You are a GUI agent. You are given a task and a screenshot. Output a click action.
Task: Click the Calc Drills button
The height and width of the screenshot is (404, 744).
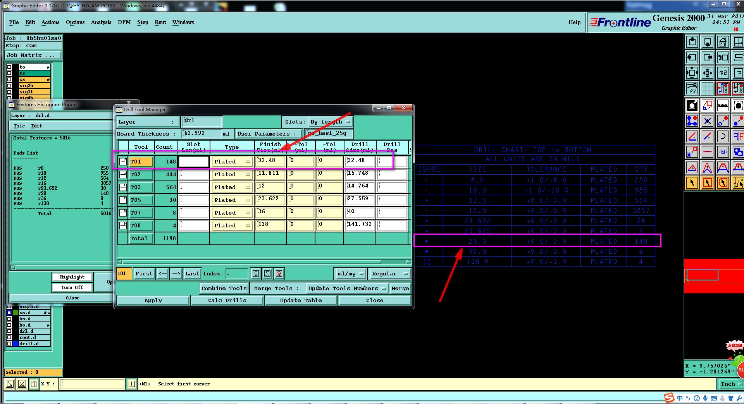click(x=227, y=301)
